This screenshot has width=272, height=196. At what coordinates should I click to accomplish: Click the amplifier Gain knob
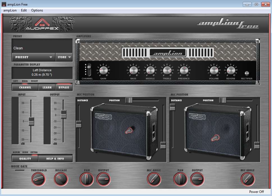[x=104, y=70]
